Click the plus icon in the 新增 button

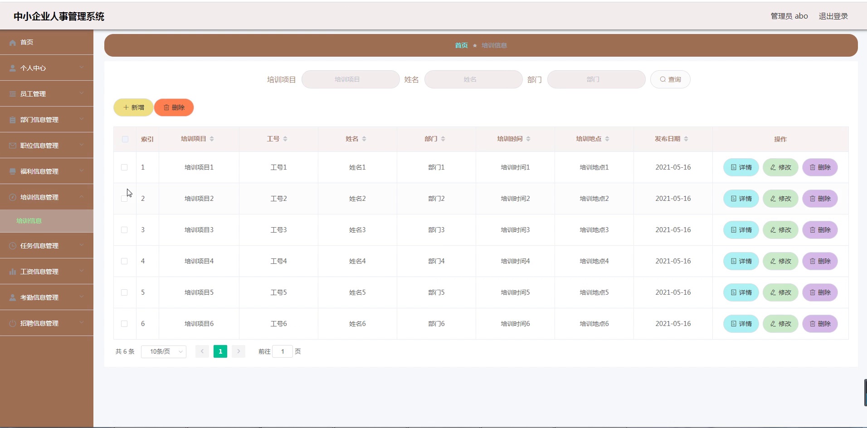pyautogui.click(x=126, y=107)
